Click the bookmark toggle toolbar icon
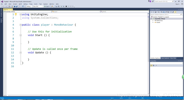184x100 pixels. (x=66, y=6)
